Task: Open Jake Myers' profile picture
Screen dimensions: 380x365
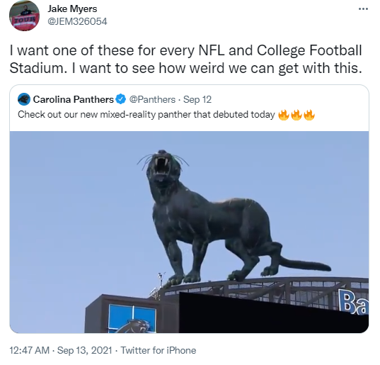Action: point(24,16)
